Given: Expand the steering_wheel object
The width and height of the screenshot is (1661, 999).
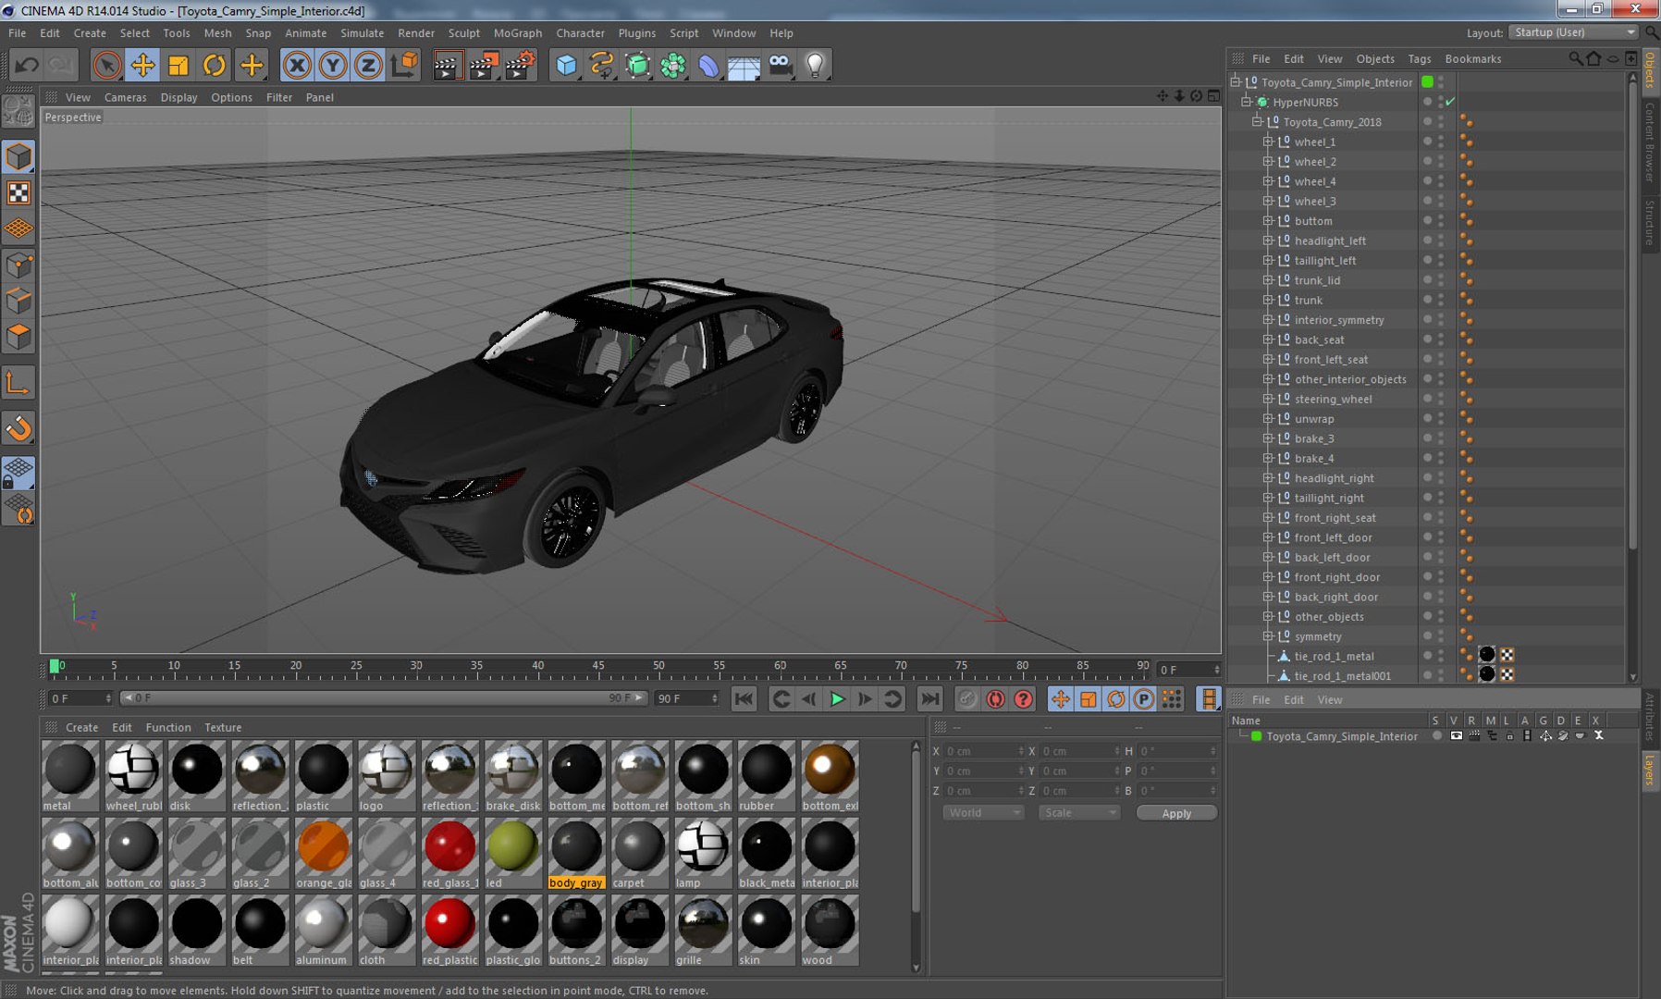Looking at the screenshot, I should pyautogui.click(x=1269, y=399).
